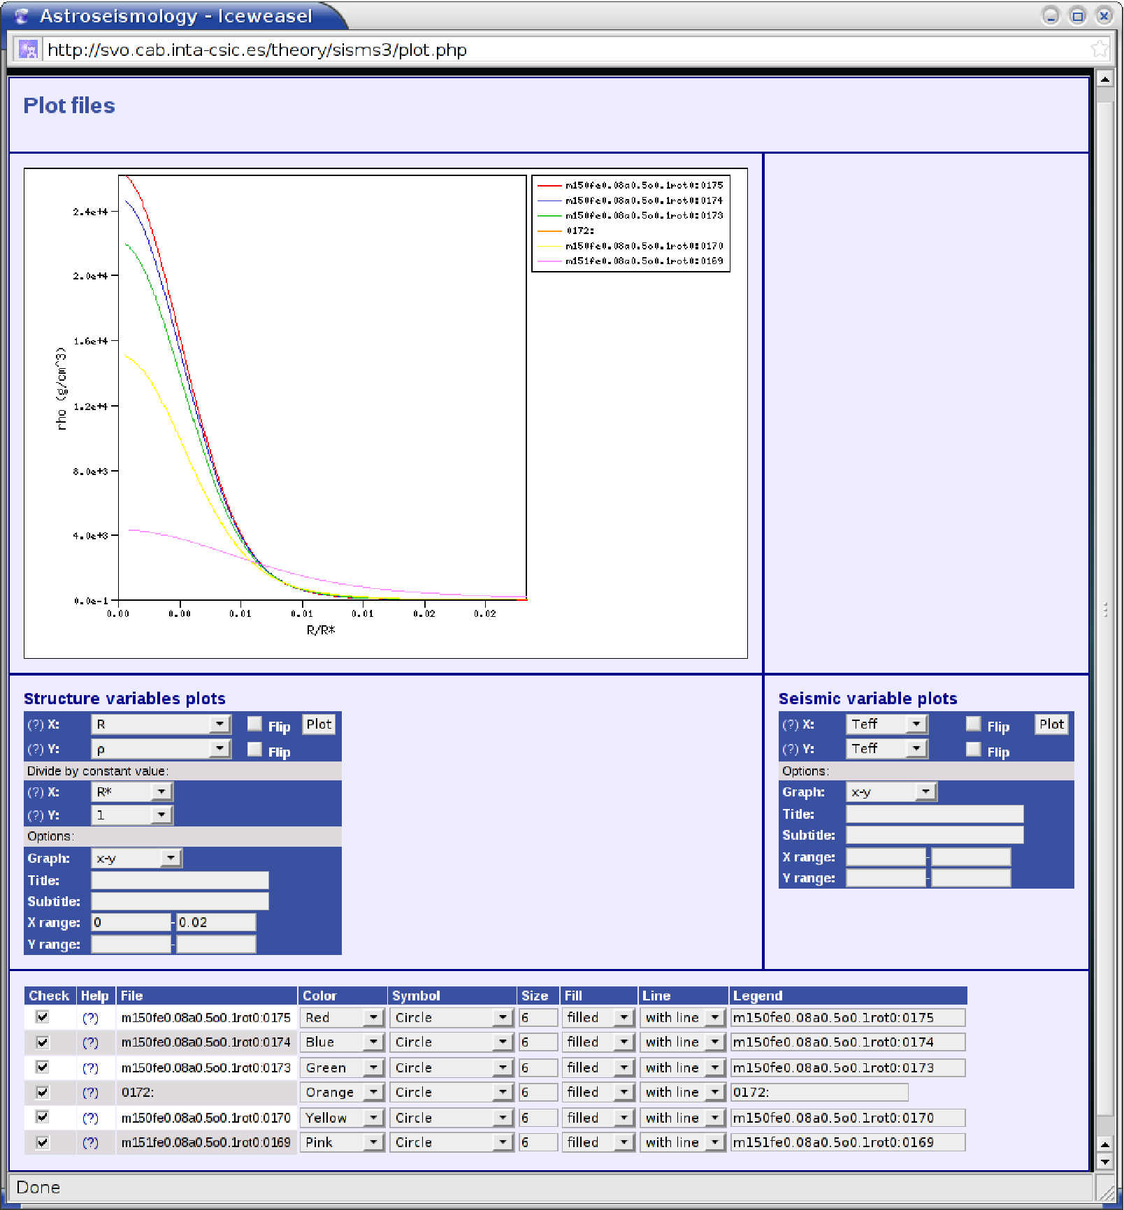The image size is (1124, 1210).
Task: Click the Structure X range minimum field
Action: [131, 923]
